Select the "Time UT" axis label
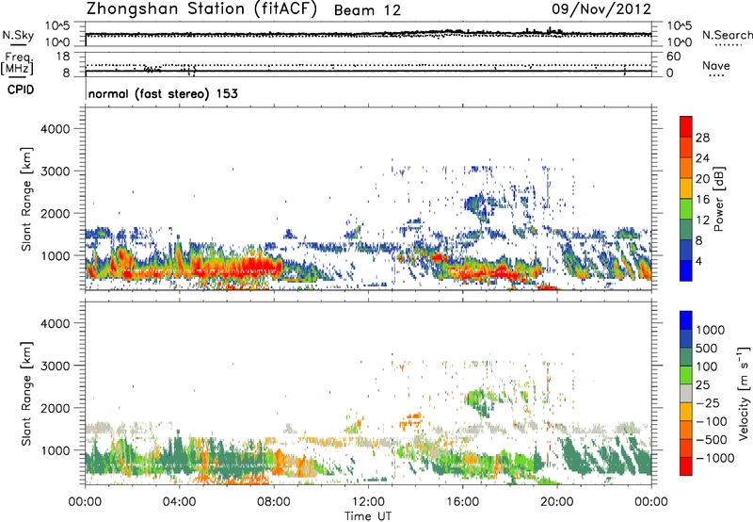Viewport: 753px width, 522px height. [x=368, y=516]
